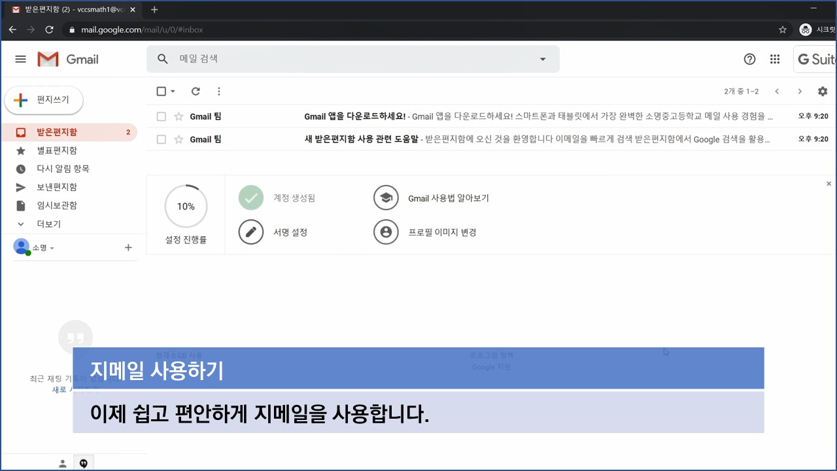Image resolution: width=837 pixels, height=471 pixels.
Task: Open the 프로필 이미지 변경 link
Action: [x=442, y=232]
